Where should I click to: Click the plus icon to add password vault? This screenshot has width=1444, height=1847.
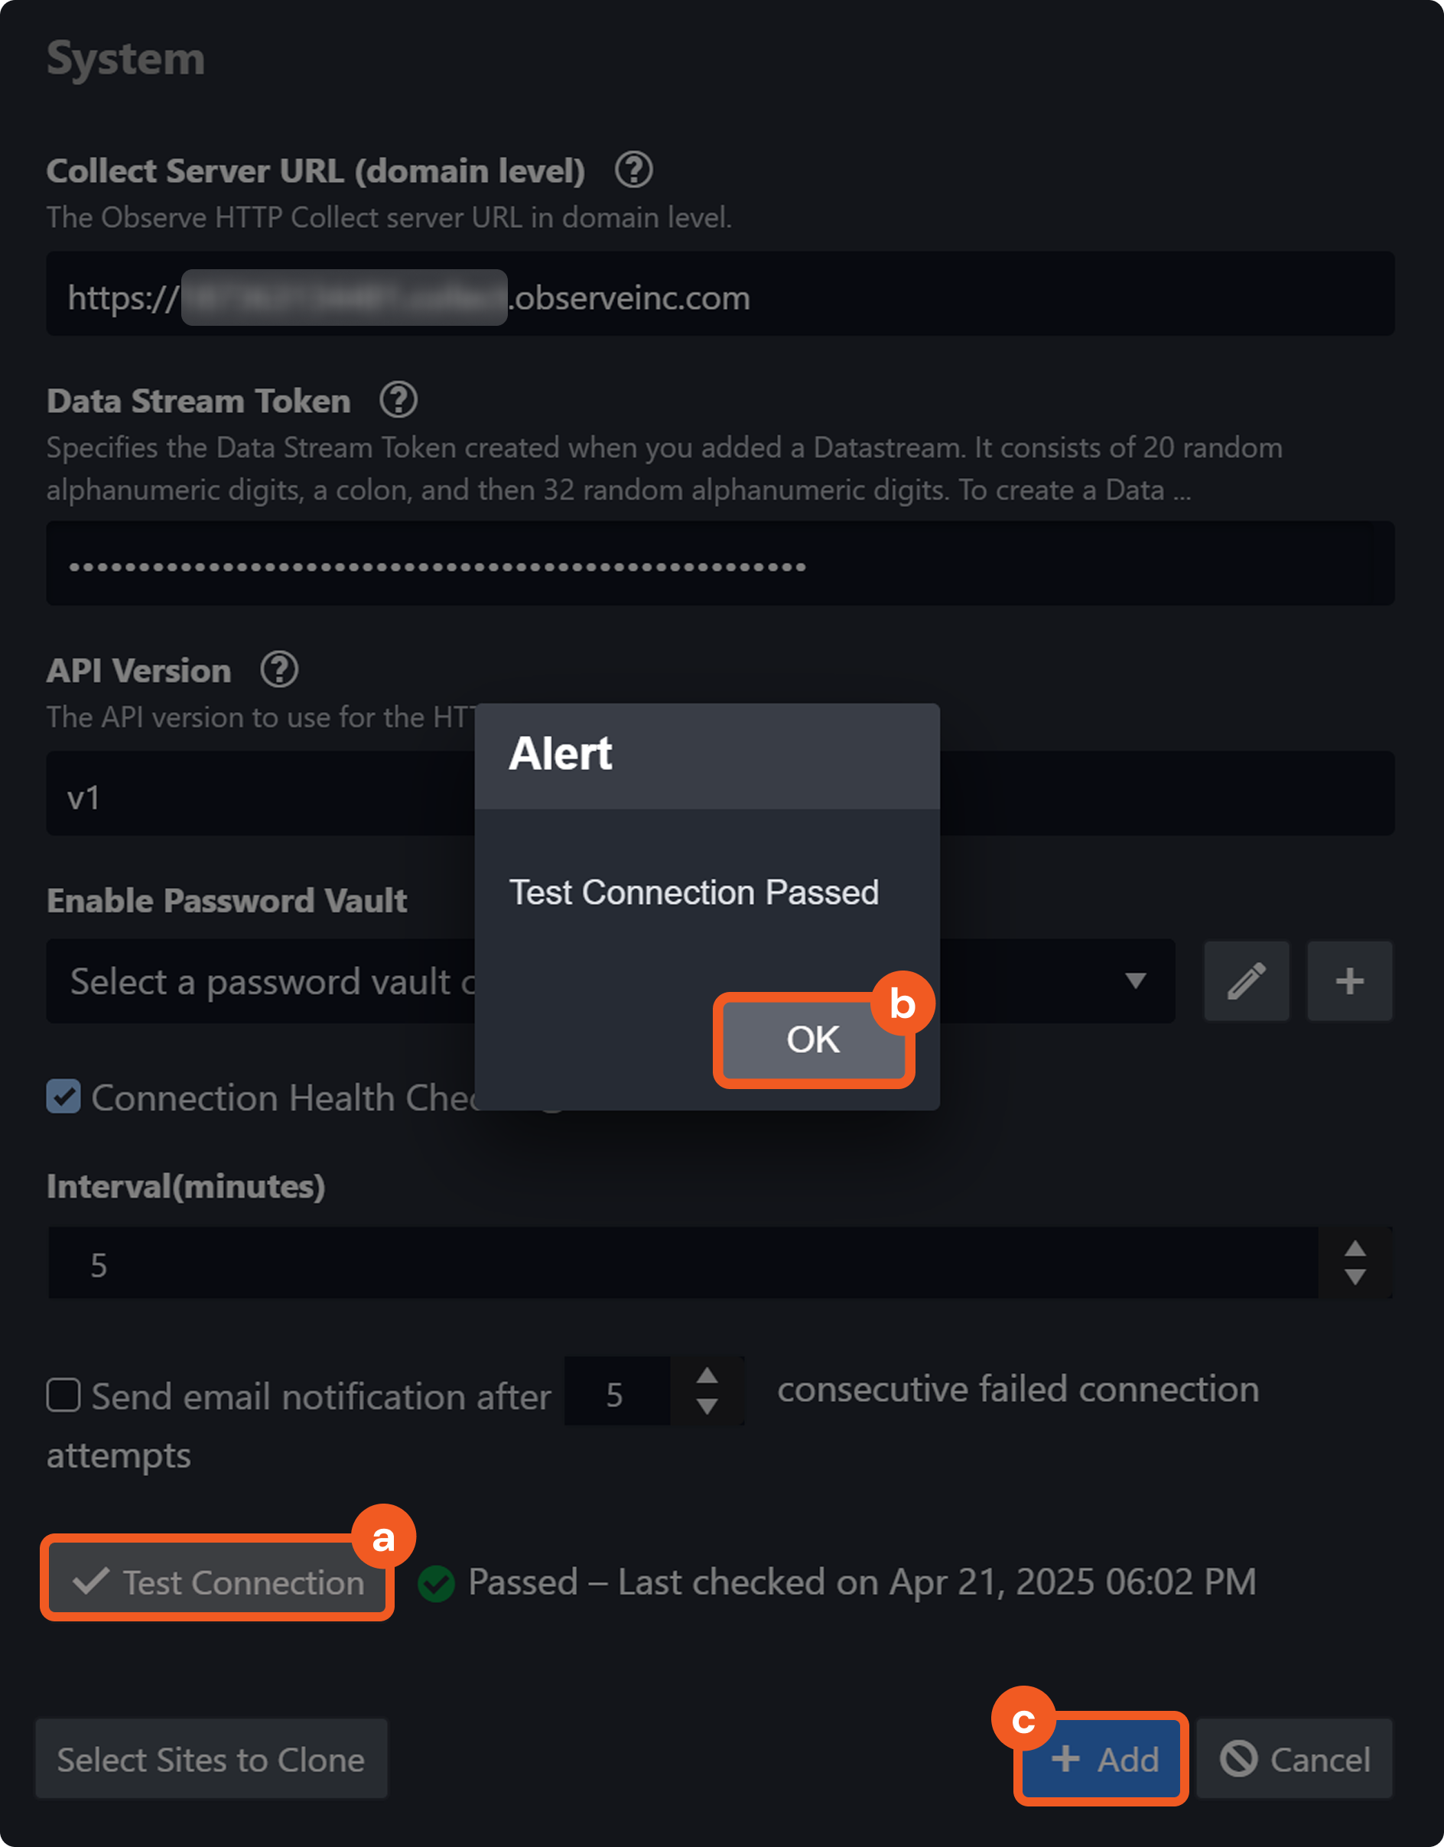coord(1349,981)
